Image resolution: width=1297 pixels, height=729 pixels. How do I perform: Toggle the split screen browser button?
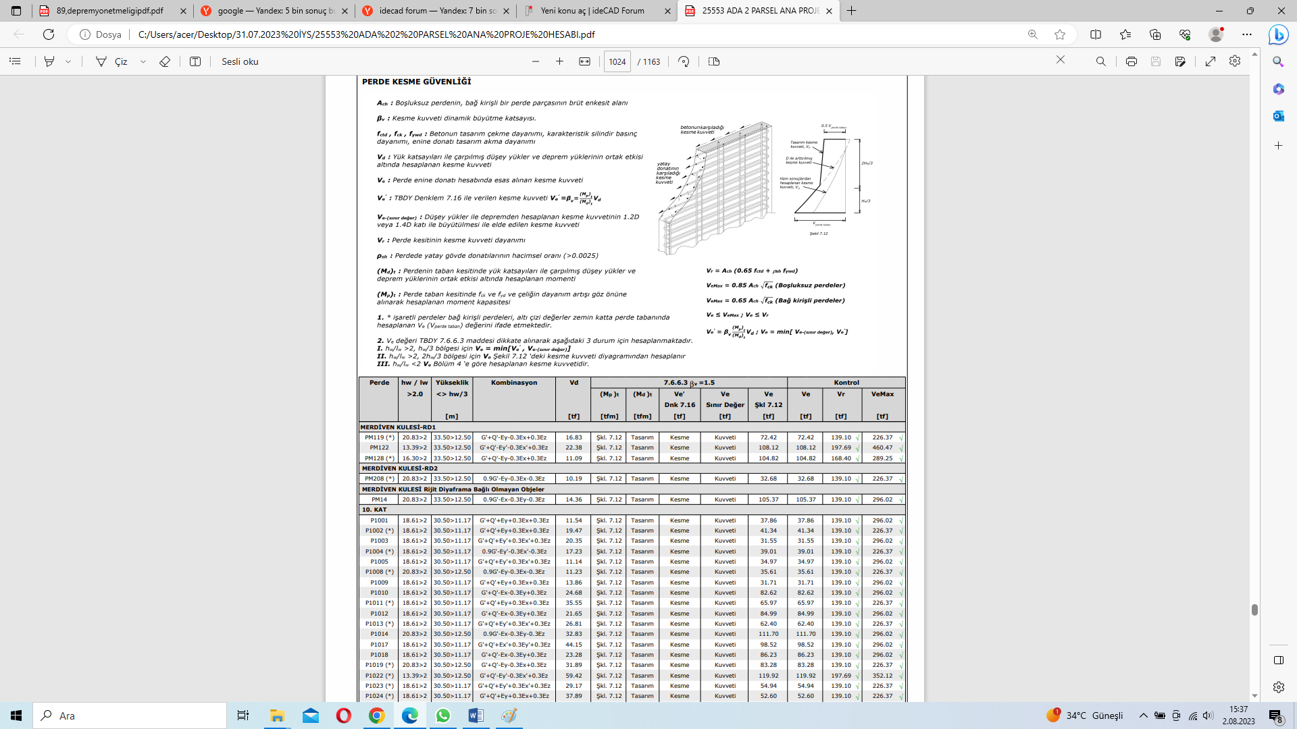click(1096, 34)
